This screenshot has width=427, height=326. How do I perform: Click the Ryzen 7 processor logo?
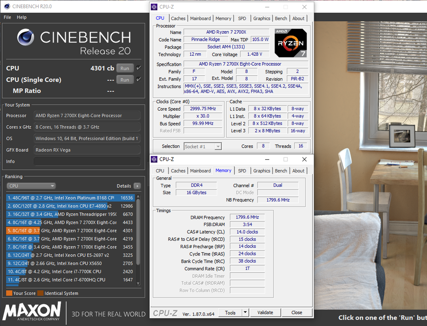[x=291, y=43]
